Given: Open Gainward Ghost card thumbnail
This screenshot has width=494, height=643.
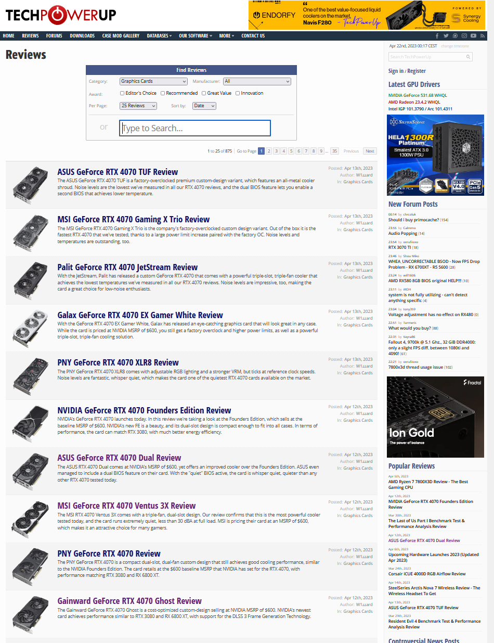Looking at the screenshot, I should [x=30, y=614].
